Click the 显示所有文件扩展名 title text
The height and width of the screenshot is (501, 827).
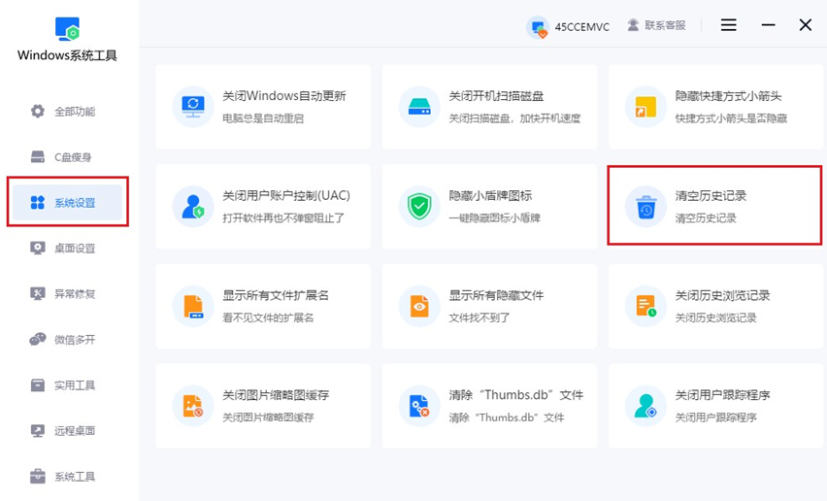coord(276,295)
